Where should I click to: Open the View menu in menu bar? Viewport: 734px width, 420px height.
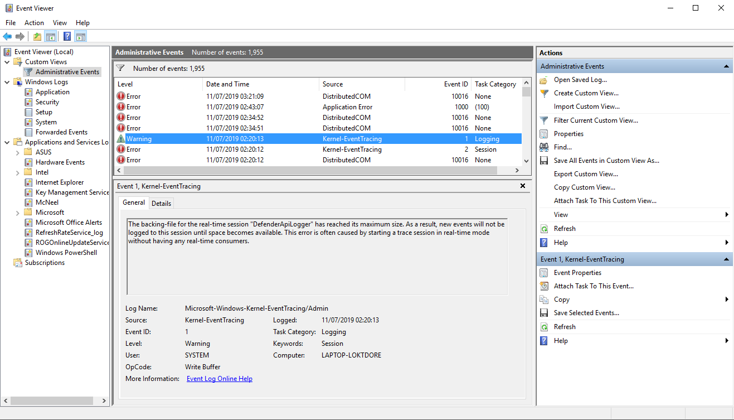[60, 23]
